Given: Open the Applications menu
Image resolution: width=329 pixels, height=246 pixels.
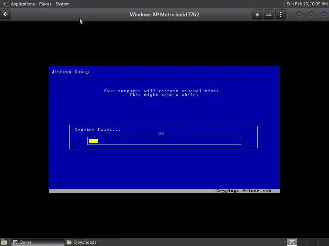Looking at the screenshot, I should point(23,4).
